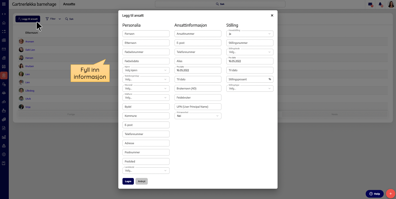Viewport: 396px width, 199px height.
Task: Click the avatar thumbnail next to Vinje
Action: pyautogui.click(x=21, y=107)
